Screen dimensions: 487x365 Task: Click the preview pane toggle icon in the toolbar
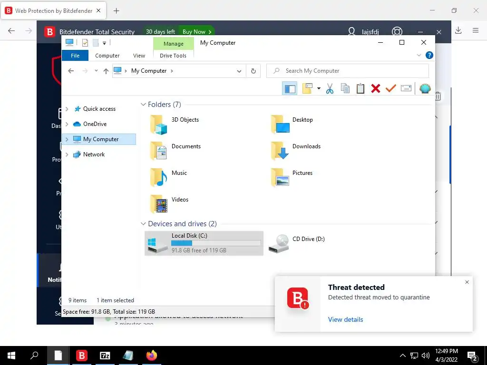click(x=290, y=89)
